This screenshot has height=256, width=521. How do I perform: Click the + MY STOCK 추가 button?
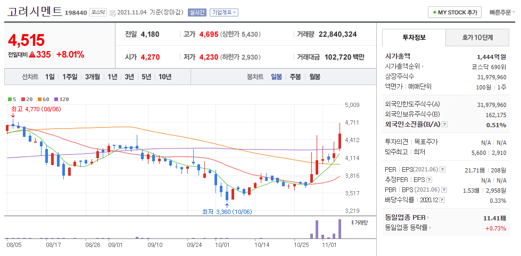click(x=454, y=13)
